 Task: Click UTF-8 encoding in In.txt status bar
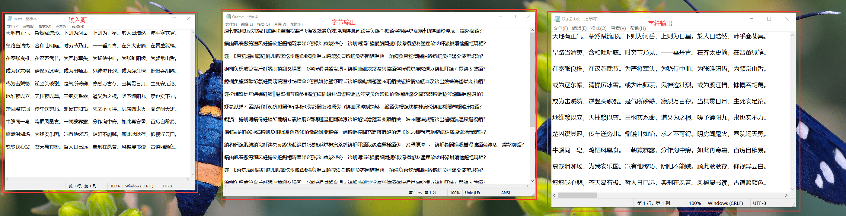(167, 186)
